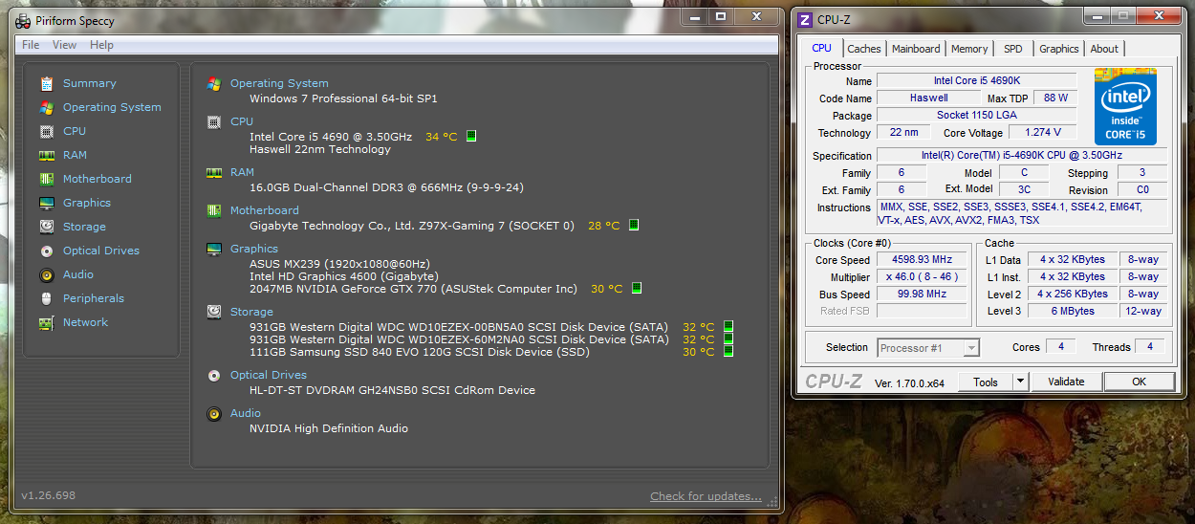Switch to the Caches tab in CPU-Z
The width and height of the screenshot is (1195, 524).
[864, 49]
